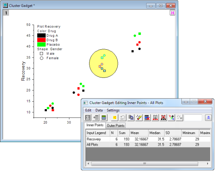Maximize the Cluster Gadget graph window
The height and width of the screenshot is (171, 215).
[x=161, y=6]
